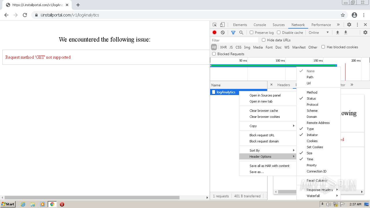This screenshot has height=208, width=370.
Task: Switch to the Elements tab
Action: pyautogui.click(x=240, y=25)
